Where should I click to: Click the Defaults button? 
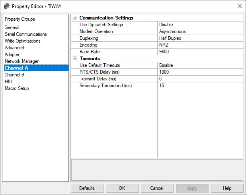[x=87, y=188]
